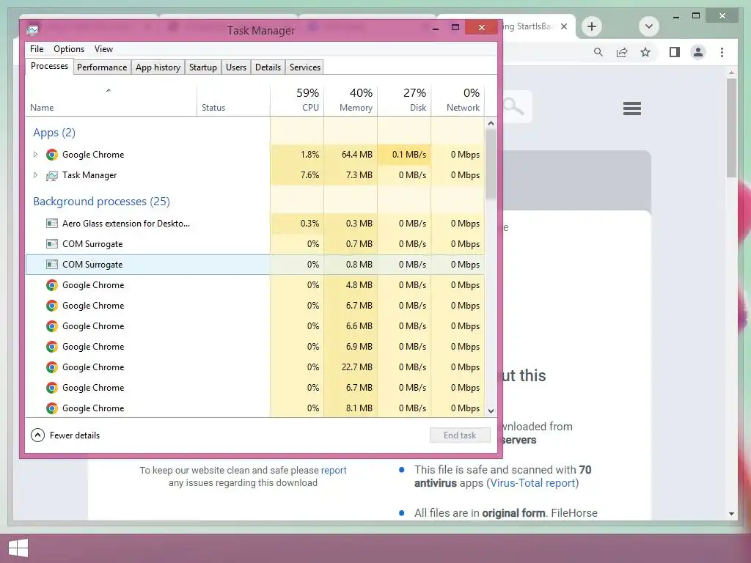Click the Task Manager app row icon
Screen dimensions: 751x563
[x=52, y=175]
